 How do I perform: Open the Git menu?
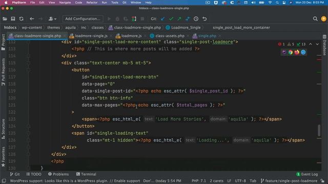tap(124, 3)
